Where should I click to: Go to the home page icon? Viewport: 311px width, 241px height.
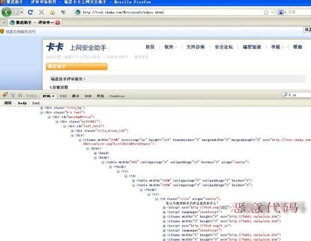pyautogui.click(x=53, y=13)
